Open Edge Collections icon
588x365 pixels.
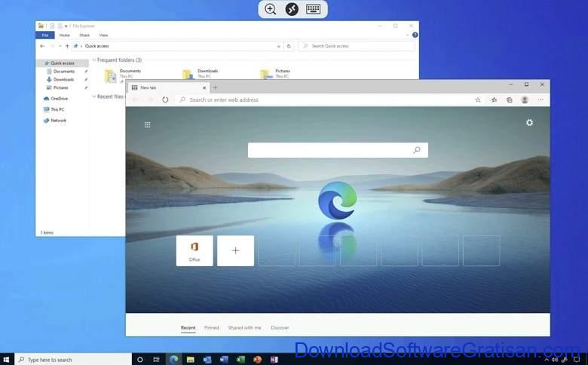click(510, 100)
